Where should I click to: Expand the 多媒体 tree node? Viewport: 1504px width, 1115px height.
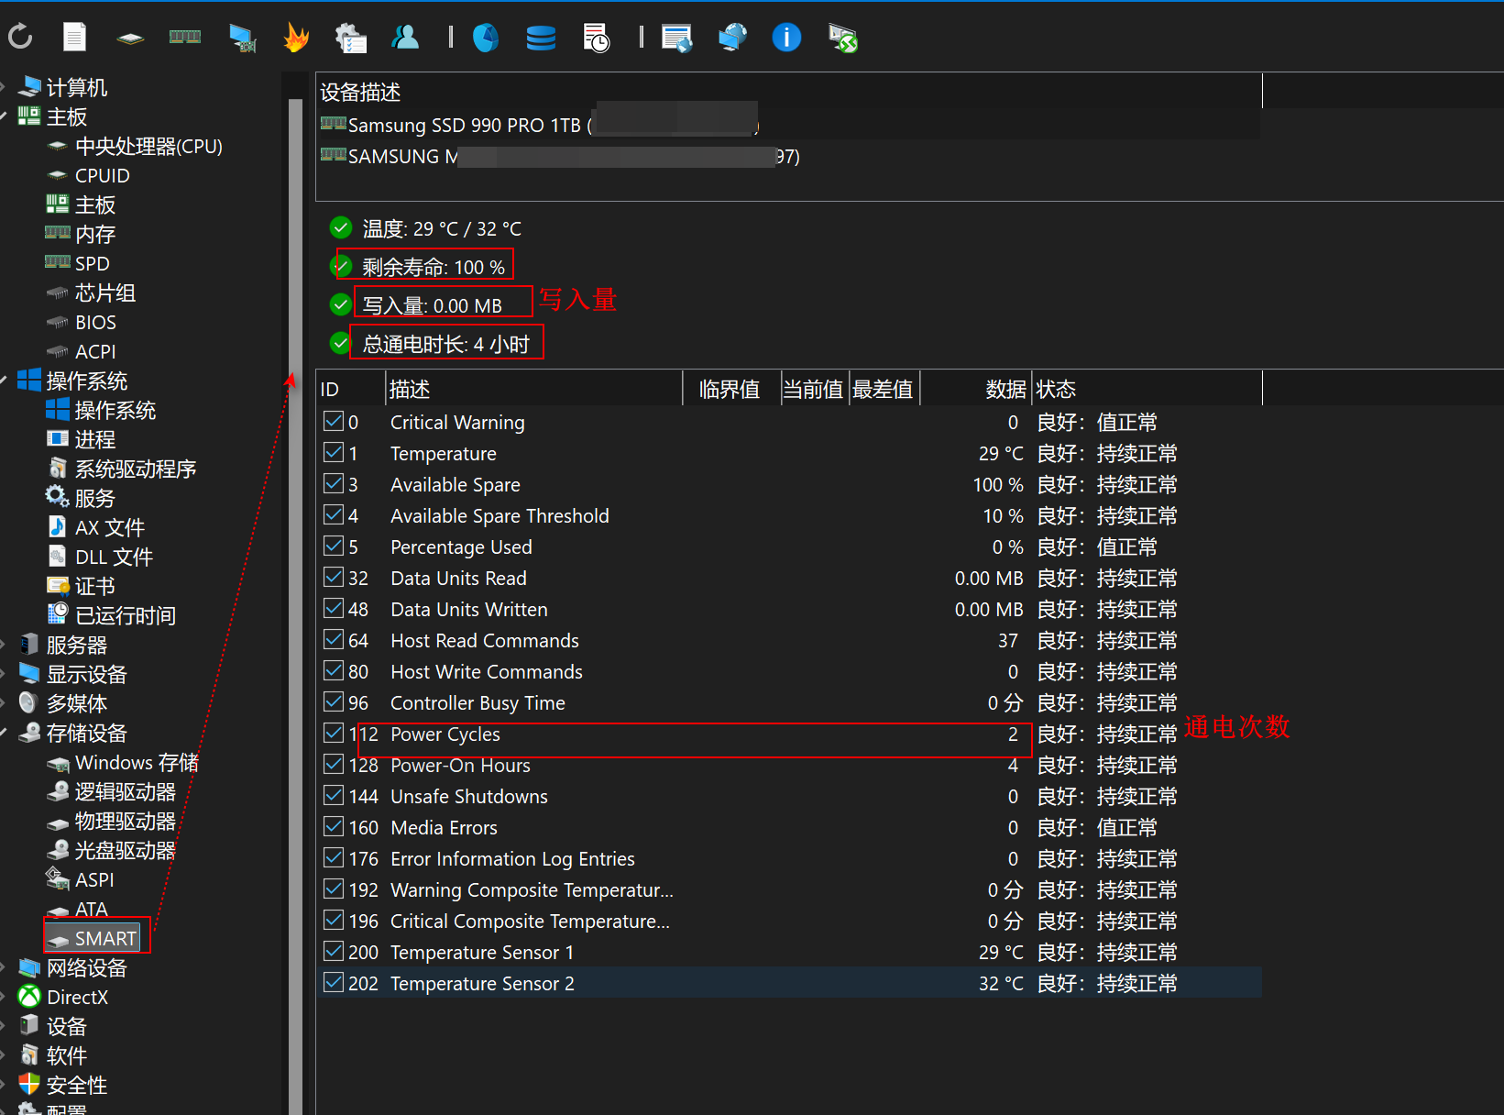pyautogui.click(x=4, y=703)
